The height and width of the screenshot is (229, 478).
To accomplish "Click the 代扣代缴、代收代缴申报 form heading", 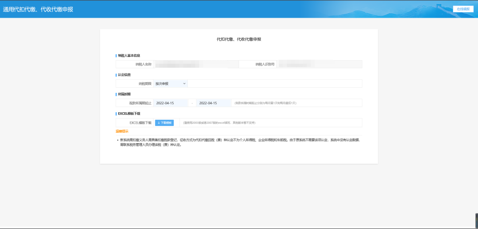I will [x=239, y=39].
